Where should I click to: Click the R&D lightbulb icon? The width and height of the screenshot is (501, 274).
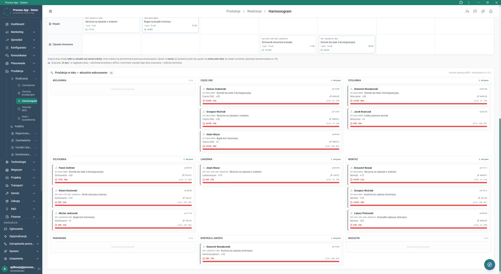coord(7,209)
